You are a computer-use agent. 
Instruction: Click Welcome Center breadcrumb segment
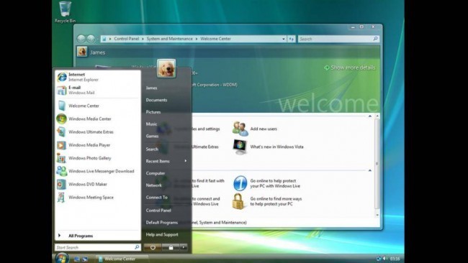215,39
